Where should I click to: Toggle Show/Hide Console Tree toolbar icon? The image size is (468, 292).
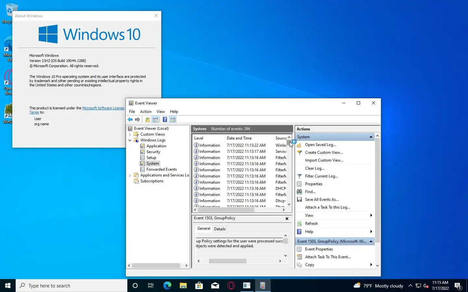point(155,119)
